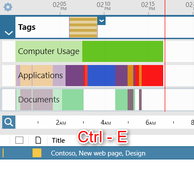The image size is (194, 170).
Task: Click the yellow tag square in Contoso row
Action: [x=37, y=153]
